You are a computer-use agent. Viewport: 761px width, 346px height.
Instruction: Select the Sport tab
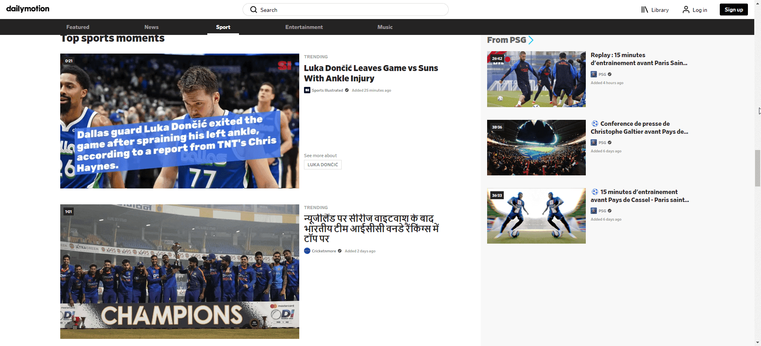click(223, 27)
